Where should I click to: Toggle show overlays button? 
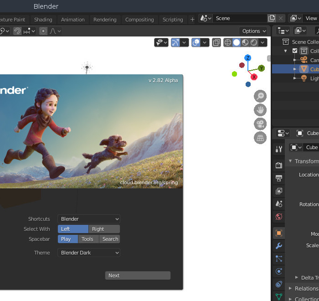(x=196, y=42)
